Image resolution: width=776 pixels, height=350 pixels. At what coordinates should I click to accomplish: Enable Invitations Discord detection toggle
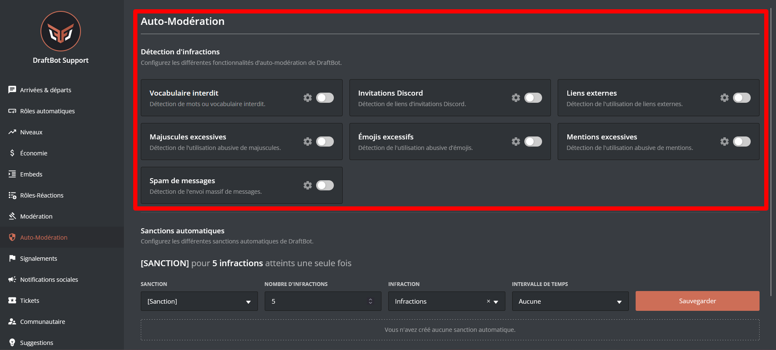click(x=533, y=98)
